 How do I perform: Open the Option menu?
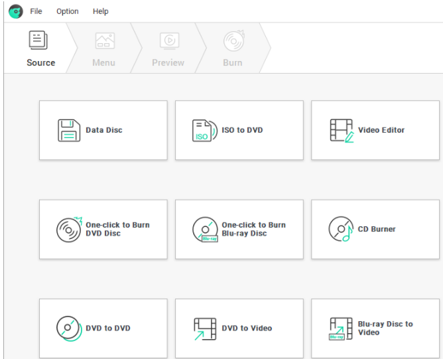coord(67,11)
